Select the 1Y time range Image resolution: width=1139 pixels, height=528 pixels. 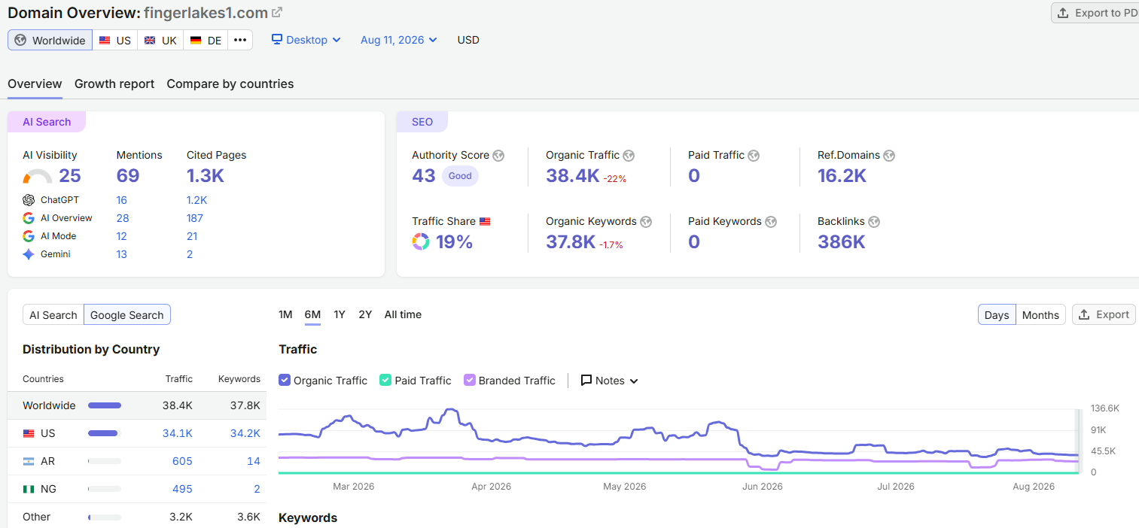tap(340, 314)
